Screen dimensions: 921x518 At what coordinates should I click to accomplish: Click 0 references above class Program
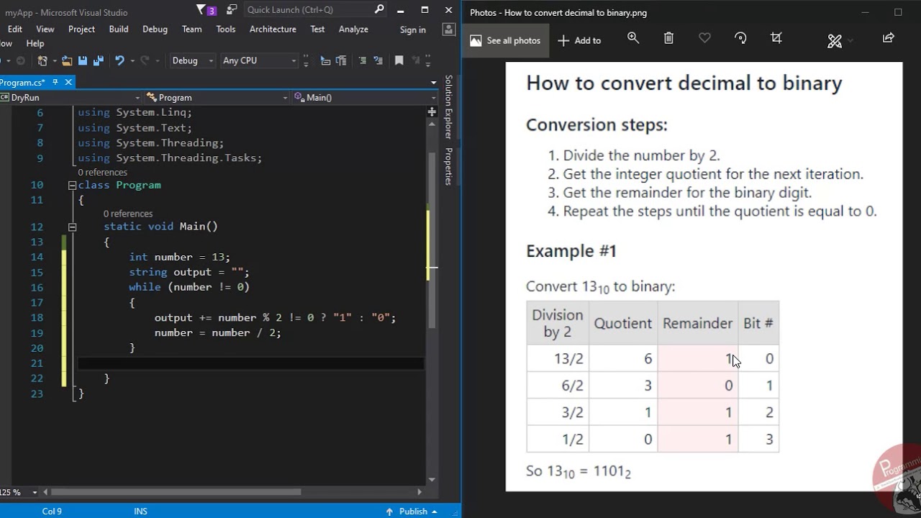point(102,172)
